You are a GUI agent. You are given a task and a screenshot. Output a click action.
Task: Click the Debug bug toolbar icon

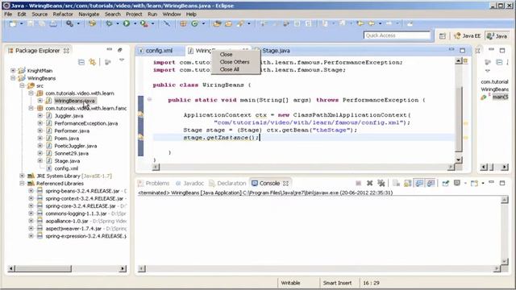coord(109,23)
